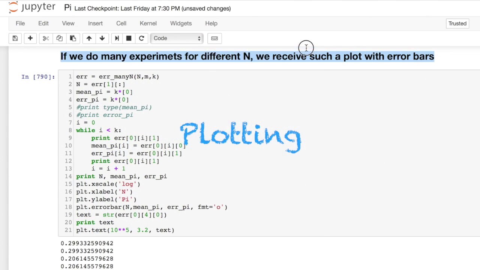Click the Jupyter logo
Screen dimensions: 480x270
[x=32, y=7]
